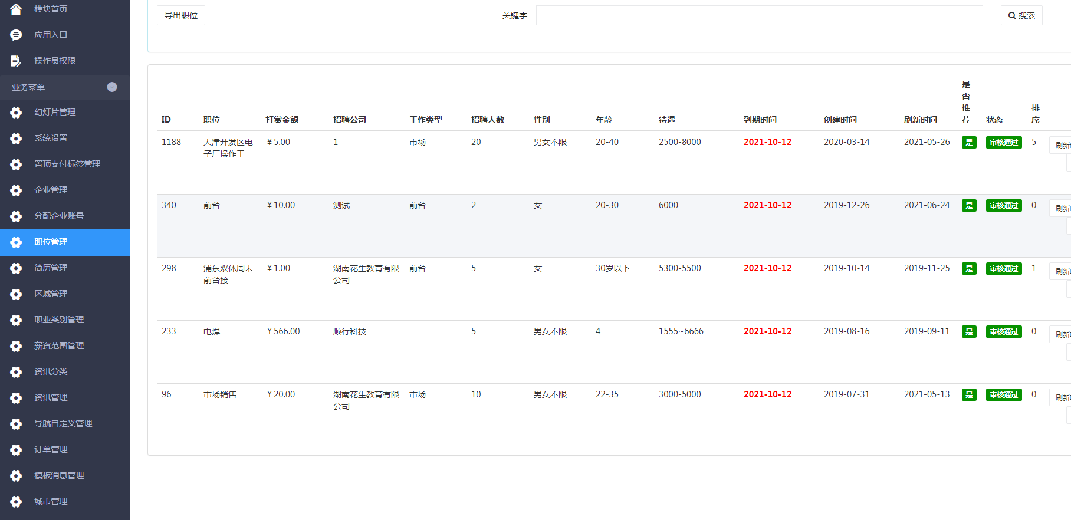The height and width of the screenshot is (520, 1071).
Task: Click the 审核通过 badge for ID 96
Action: point(1003,395)
